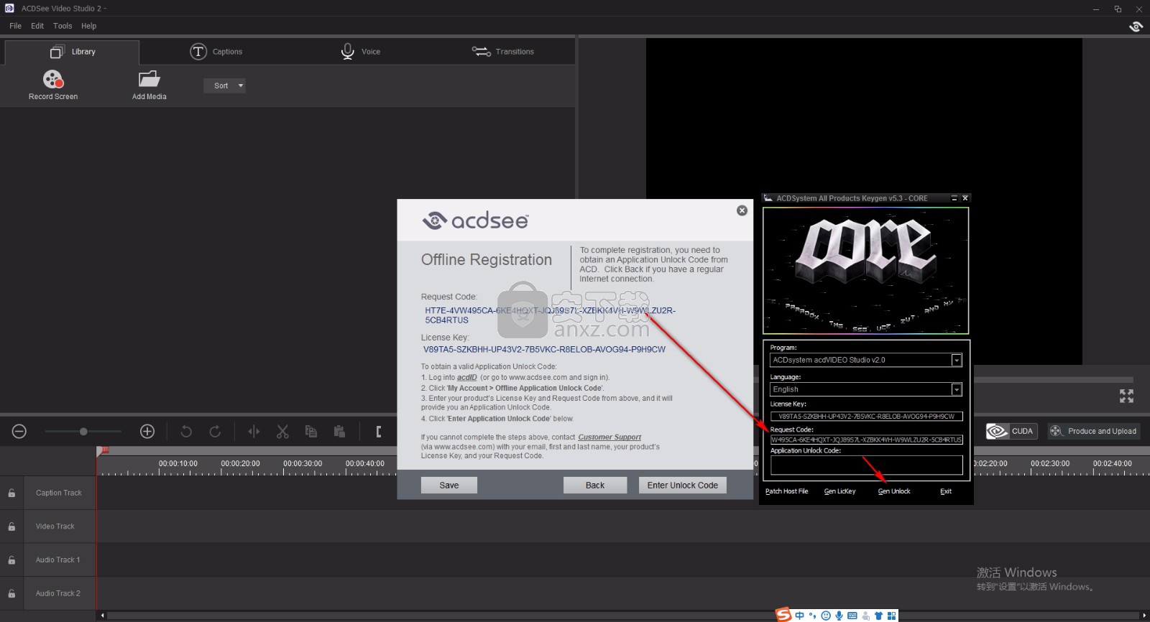The image size is (1150, 622).
Task: Toggle lock on Caption Track
Action: pyautogui.click(x=11, y=493)
